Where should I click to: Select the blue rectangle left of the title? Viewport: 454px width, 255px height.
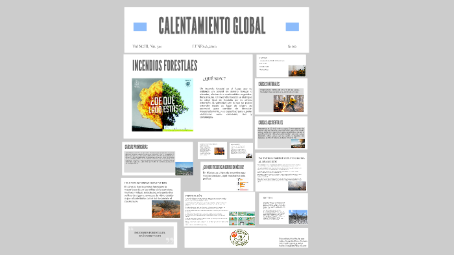pyautogui.click(x=140, y=27)
